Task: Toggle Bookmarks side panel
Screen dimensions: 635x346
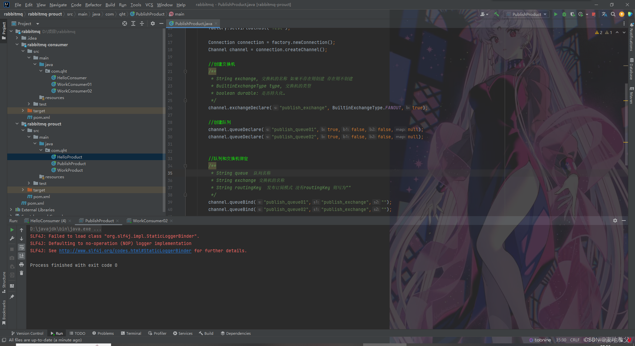Action: 4,312
